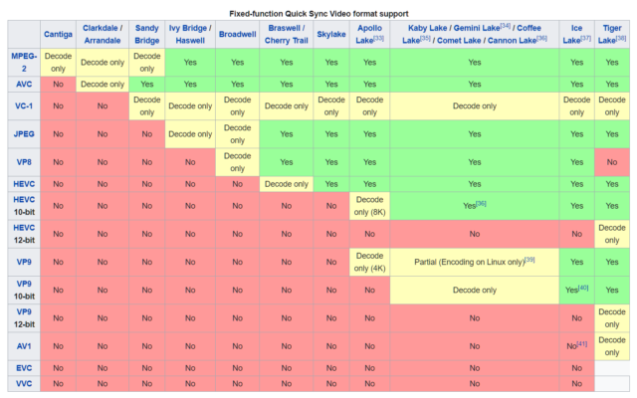
Task: Open the HEVC link in the 10-bit row
Action: click(24, 199)
